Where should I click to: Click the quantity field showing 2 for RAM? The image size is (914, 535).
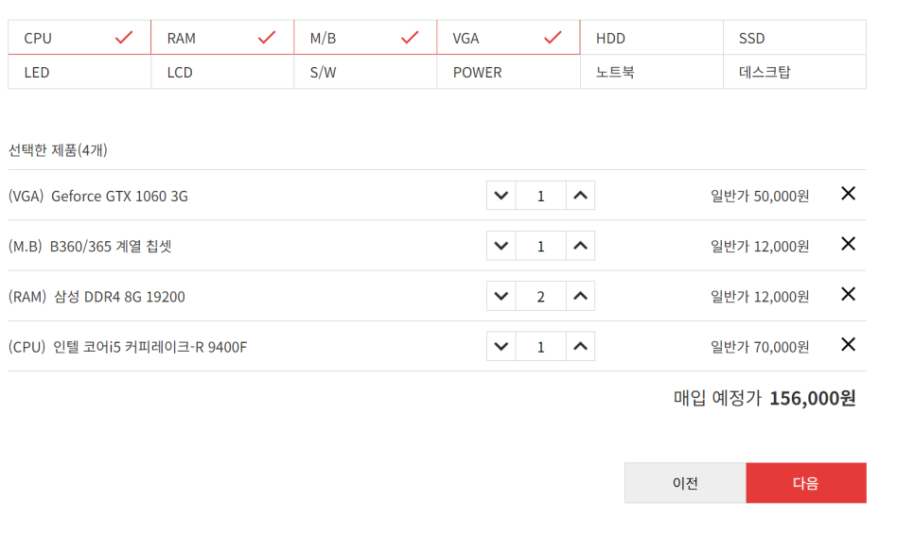[x=541, y=296]
